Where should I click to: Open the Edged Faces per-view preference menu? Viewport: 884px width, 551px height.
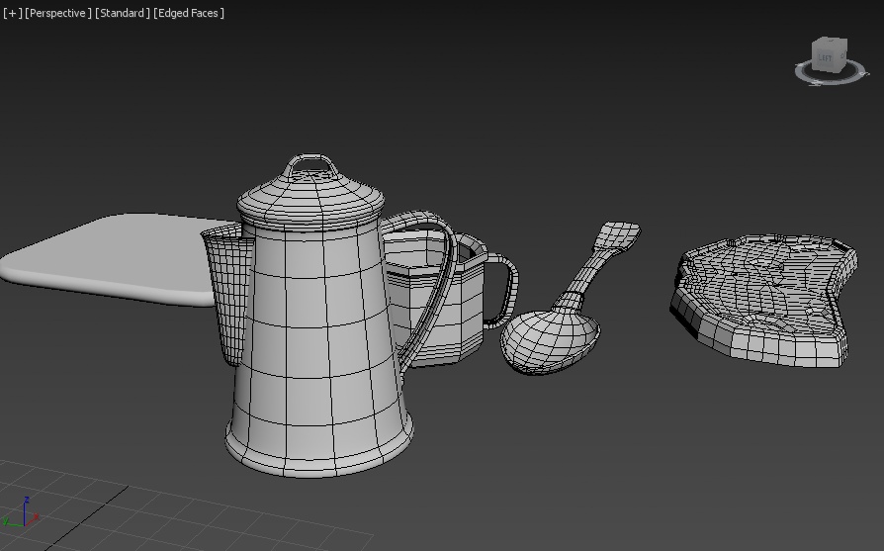click(189, 13)
